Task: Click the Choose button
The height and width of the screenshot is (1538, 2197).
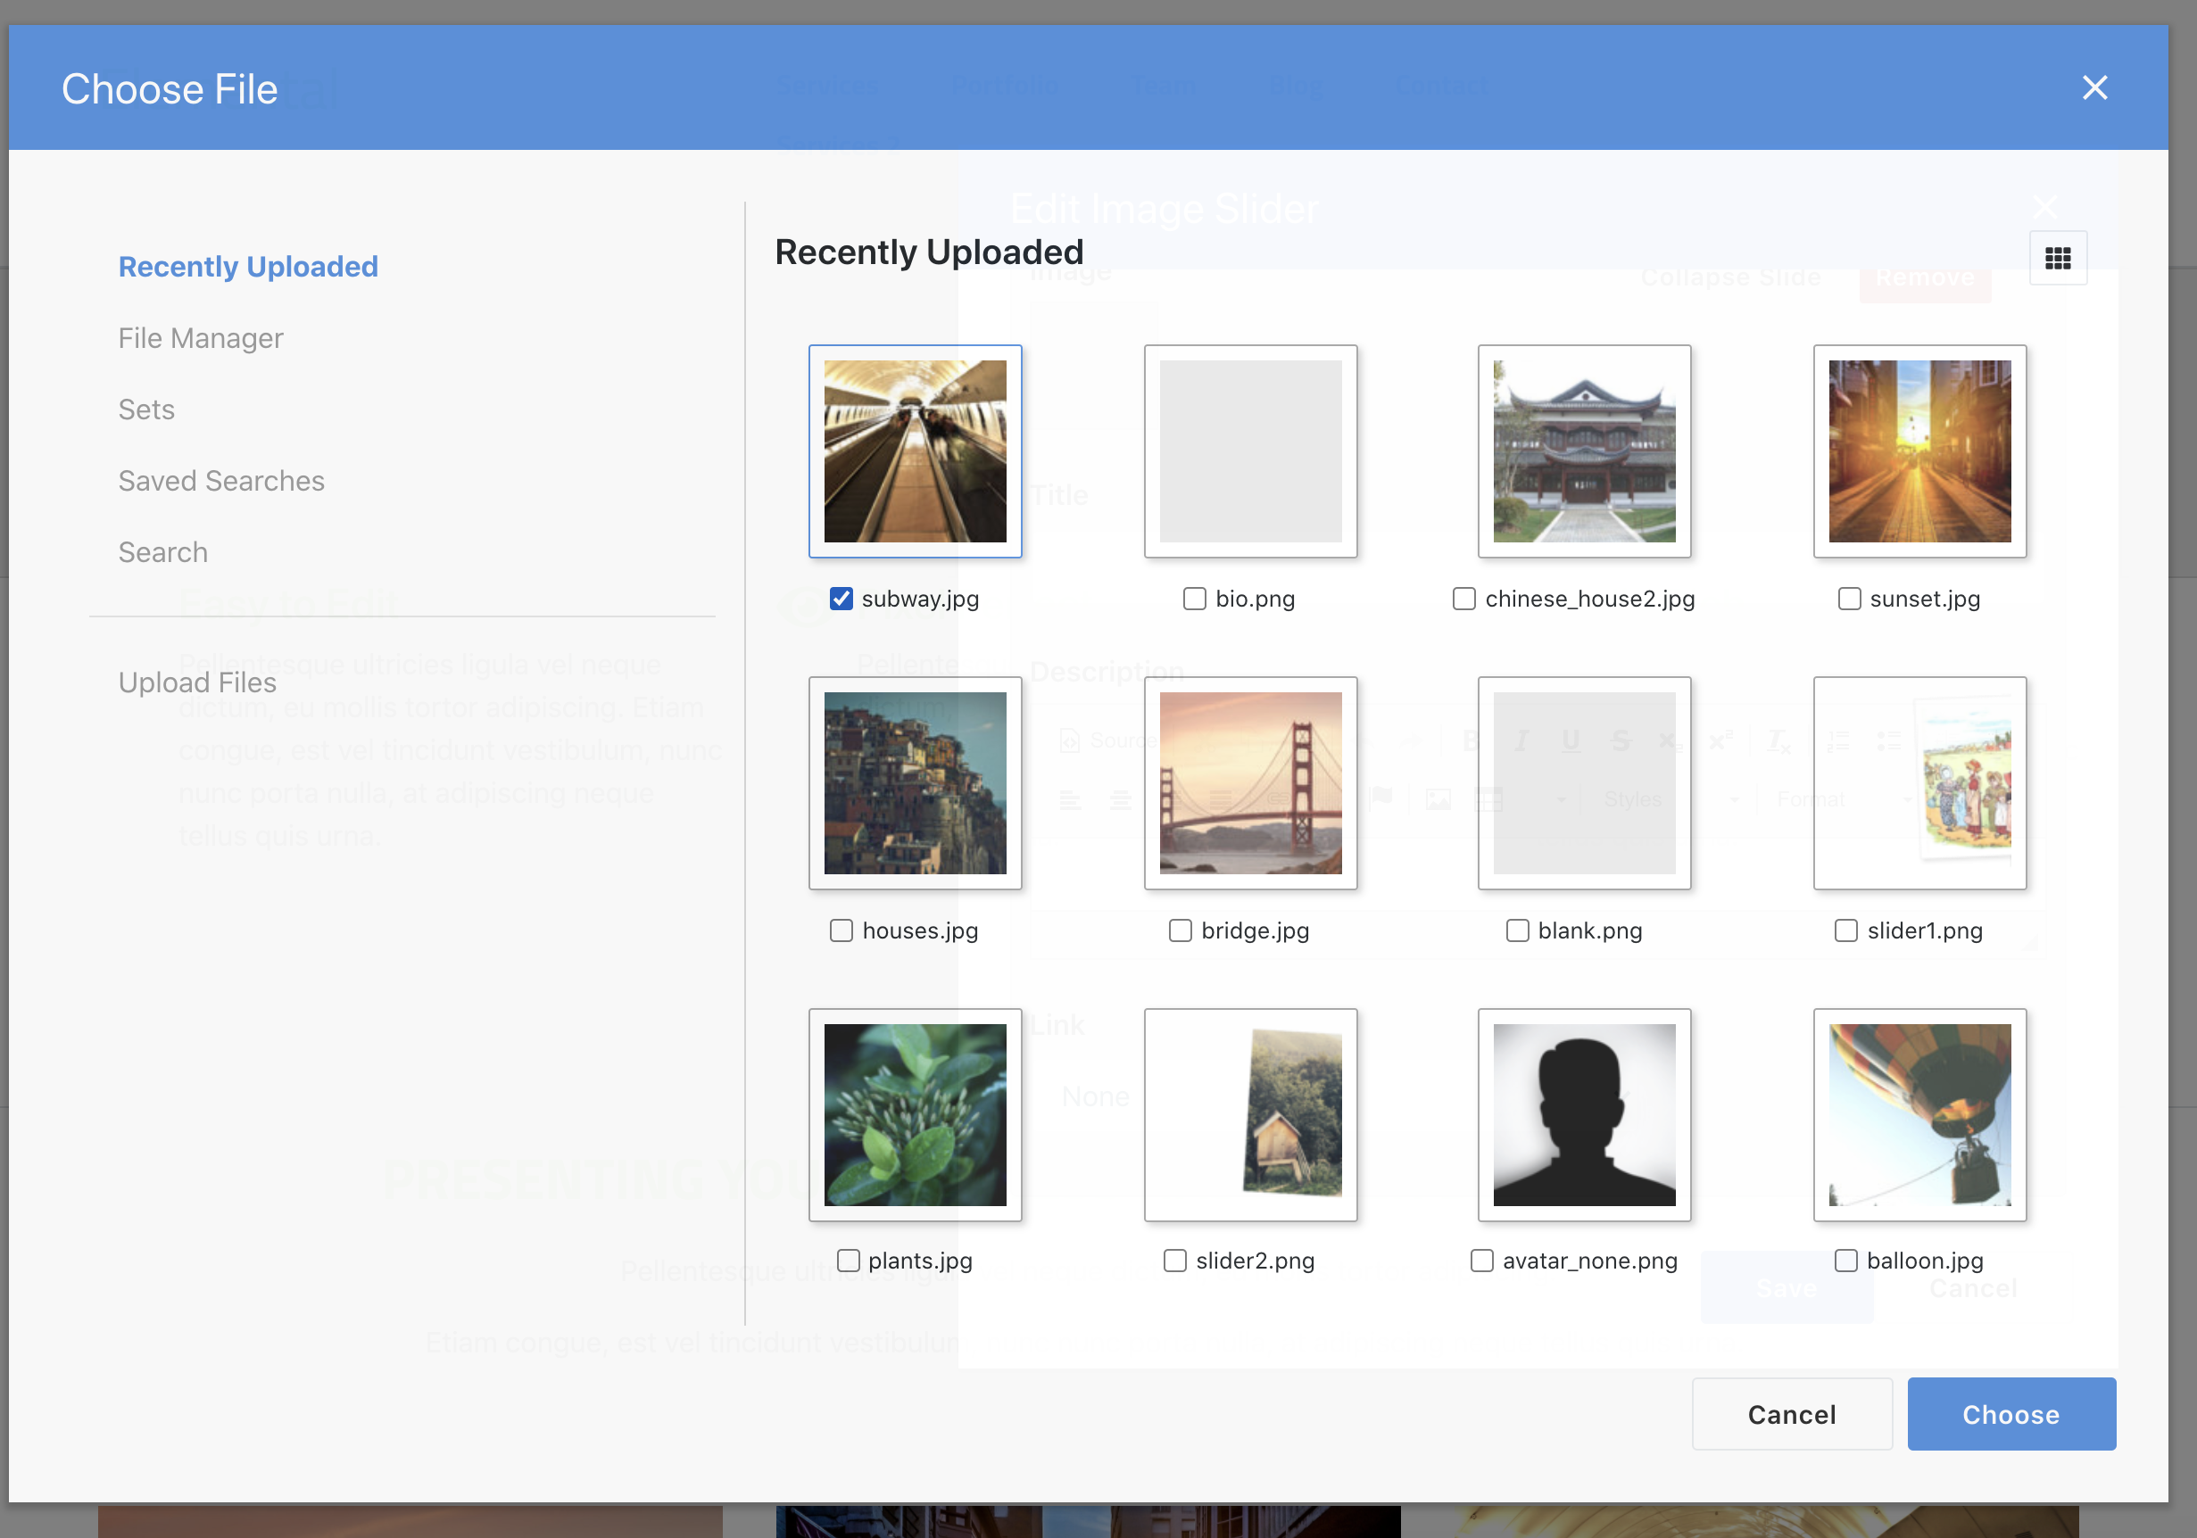Action: click(x=2010, y=1414)
